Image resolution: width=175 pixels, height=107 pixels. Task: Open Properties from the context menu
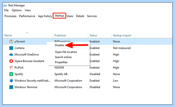pos(61,62)
